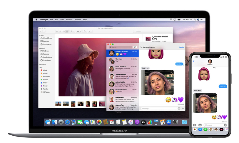Open the Buddies menu

69,20
